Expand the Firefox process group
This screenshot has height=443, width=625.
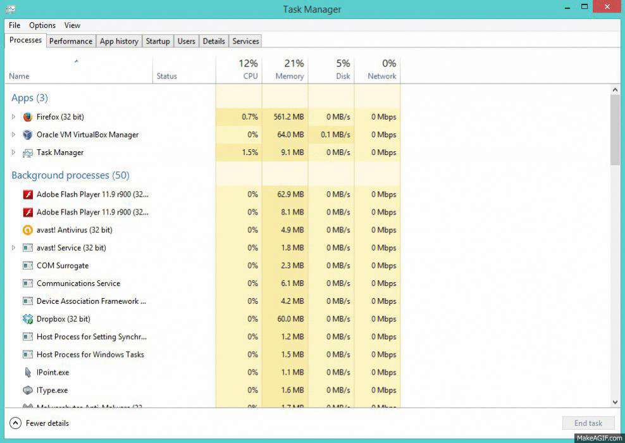click(x=13, y=117)
